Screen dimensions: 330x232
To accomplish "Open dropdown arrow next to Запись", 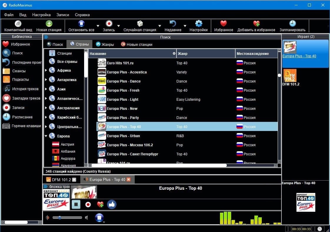I will click(x=119, y=26).
